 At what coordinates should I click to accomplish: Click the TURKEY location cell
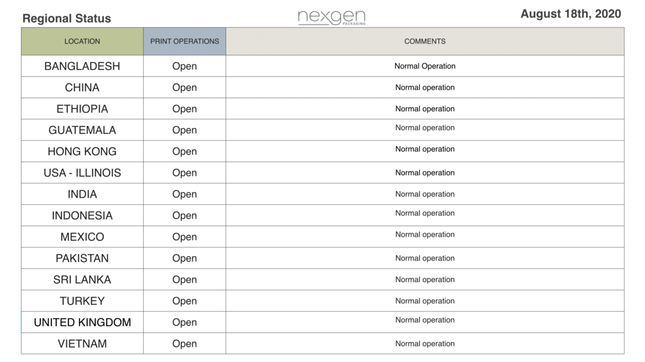pos(82,301)
